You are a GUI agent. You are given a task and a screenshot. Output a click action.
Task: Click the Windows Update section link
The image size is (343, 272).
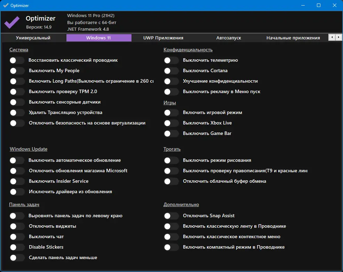pyautogui.click(x=29, y=149)
